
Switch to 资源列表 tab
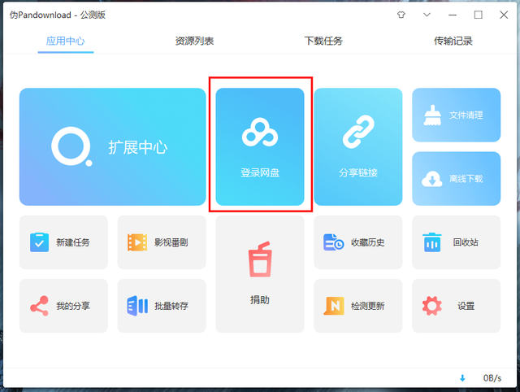click(x=194, y=41)
